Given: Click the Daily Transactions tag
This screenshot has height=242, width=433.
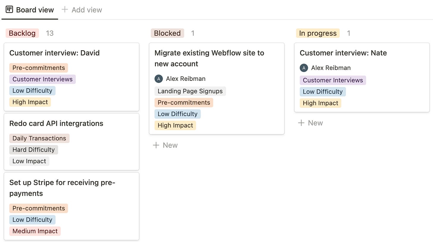Looking at the screenshot, I should [x=39, y=138].
